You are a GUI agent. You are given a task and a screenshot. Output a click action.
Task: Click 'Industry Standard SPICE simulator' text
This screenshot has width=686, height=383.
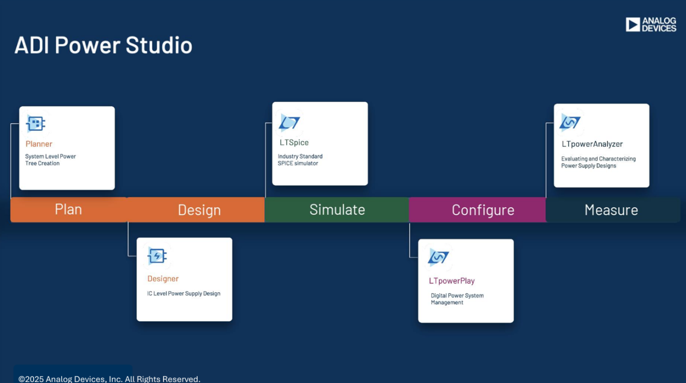(x=300, y=160)
